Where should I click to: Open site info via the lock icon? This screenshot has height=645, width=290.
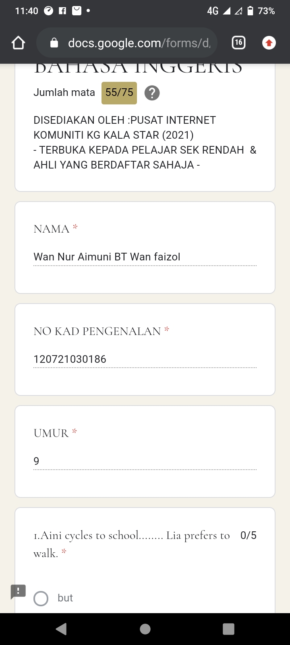tap(54, 43)
